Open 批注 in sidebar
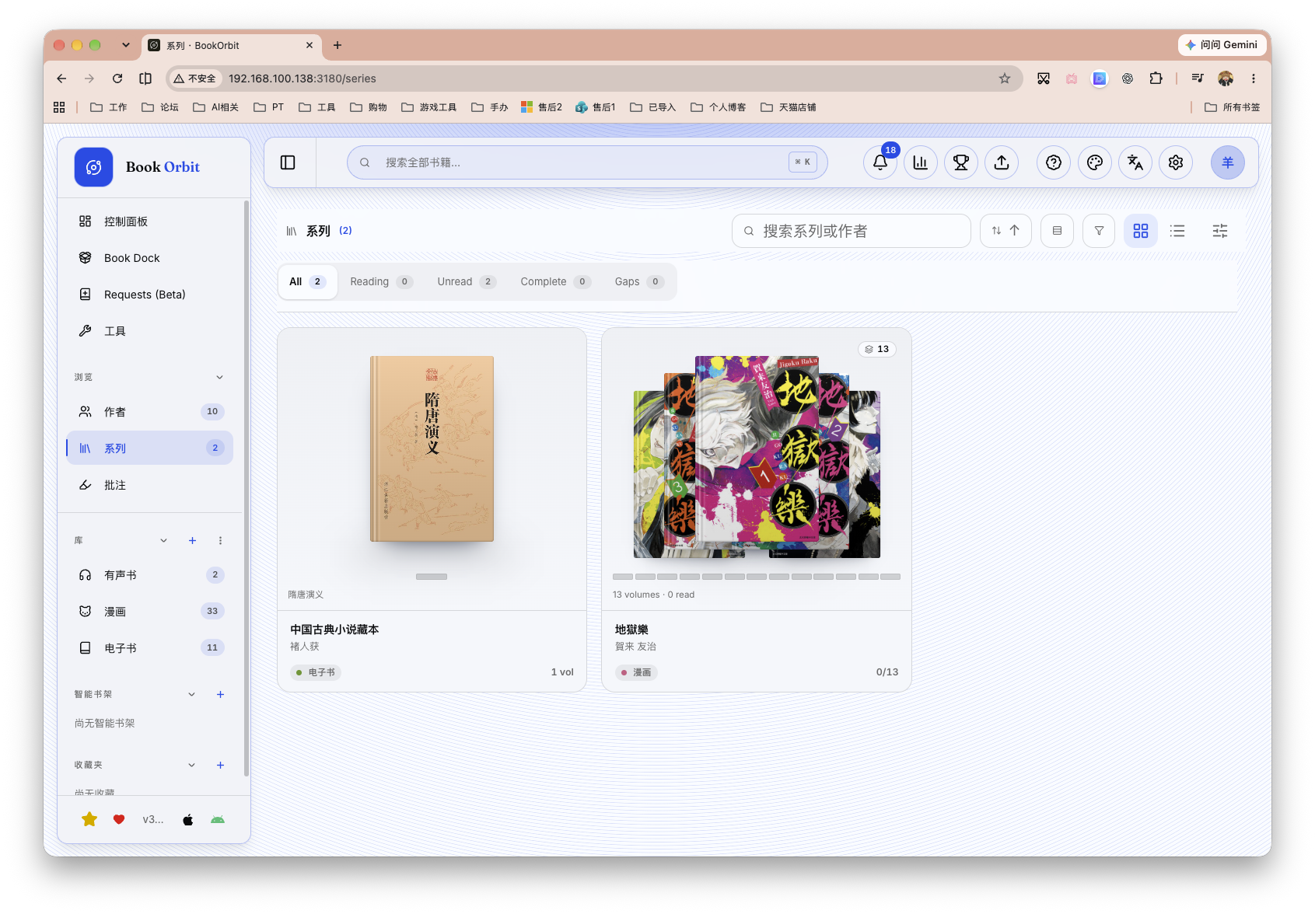This screenshot has height=914, width=1315. point(149,485)
